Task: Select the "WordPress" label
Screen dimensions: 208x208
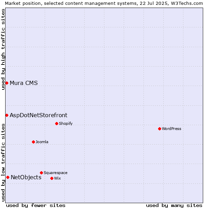Action: click(172, 129)
